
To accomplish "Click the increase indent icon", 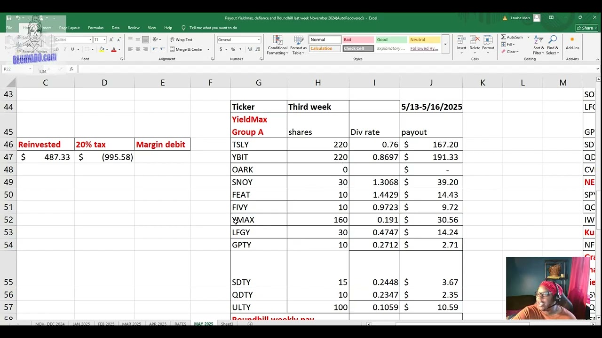I will click(x=163, y=49).
